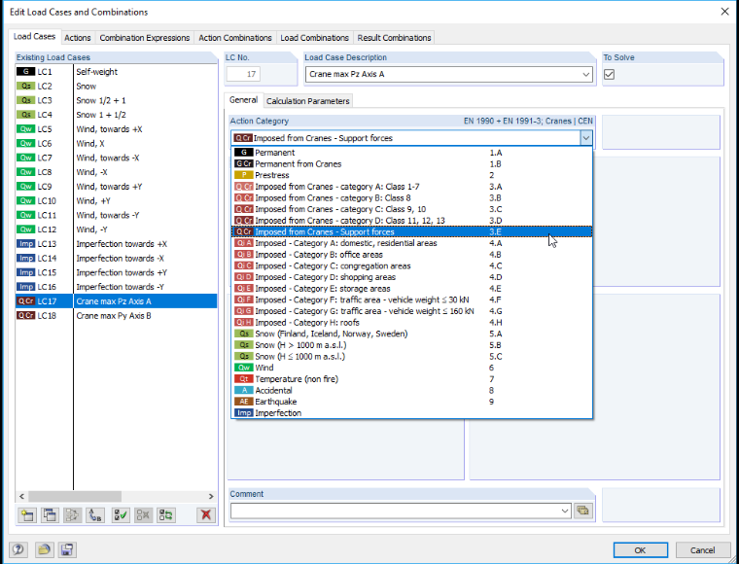Copy the selected load case icon

pos(50,514)
